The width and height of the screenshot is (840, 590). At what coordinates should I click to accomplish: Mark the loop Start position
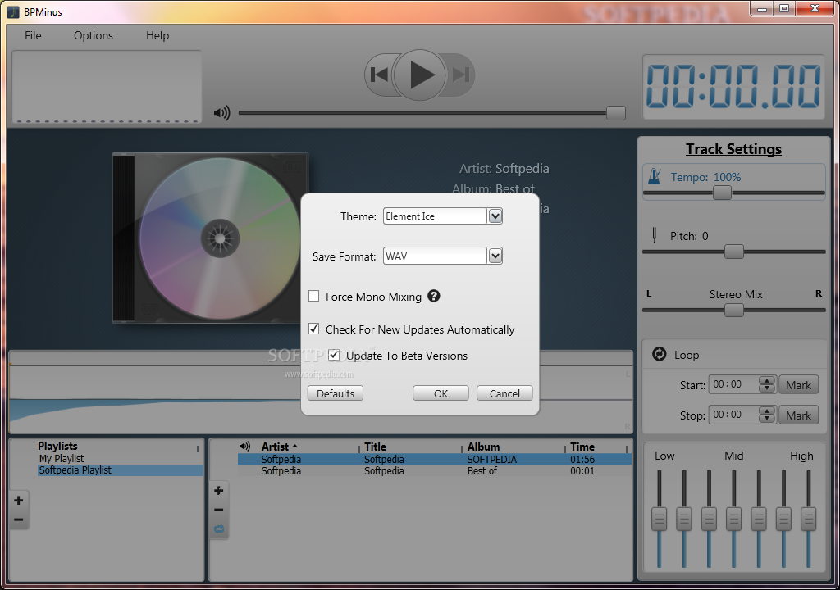click(798, 385)
